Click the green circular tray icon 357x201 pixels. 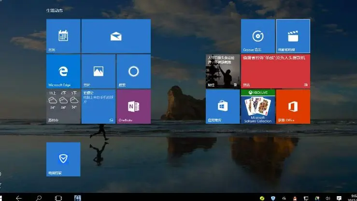pyautogui.click(x=262, y=198)
